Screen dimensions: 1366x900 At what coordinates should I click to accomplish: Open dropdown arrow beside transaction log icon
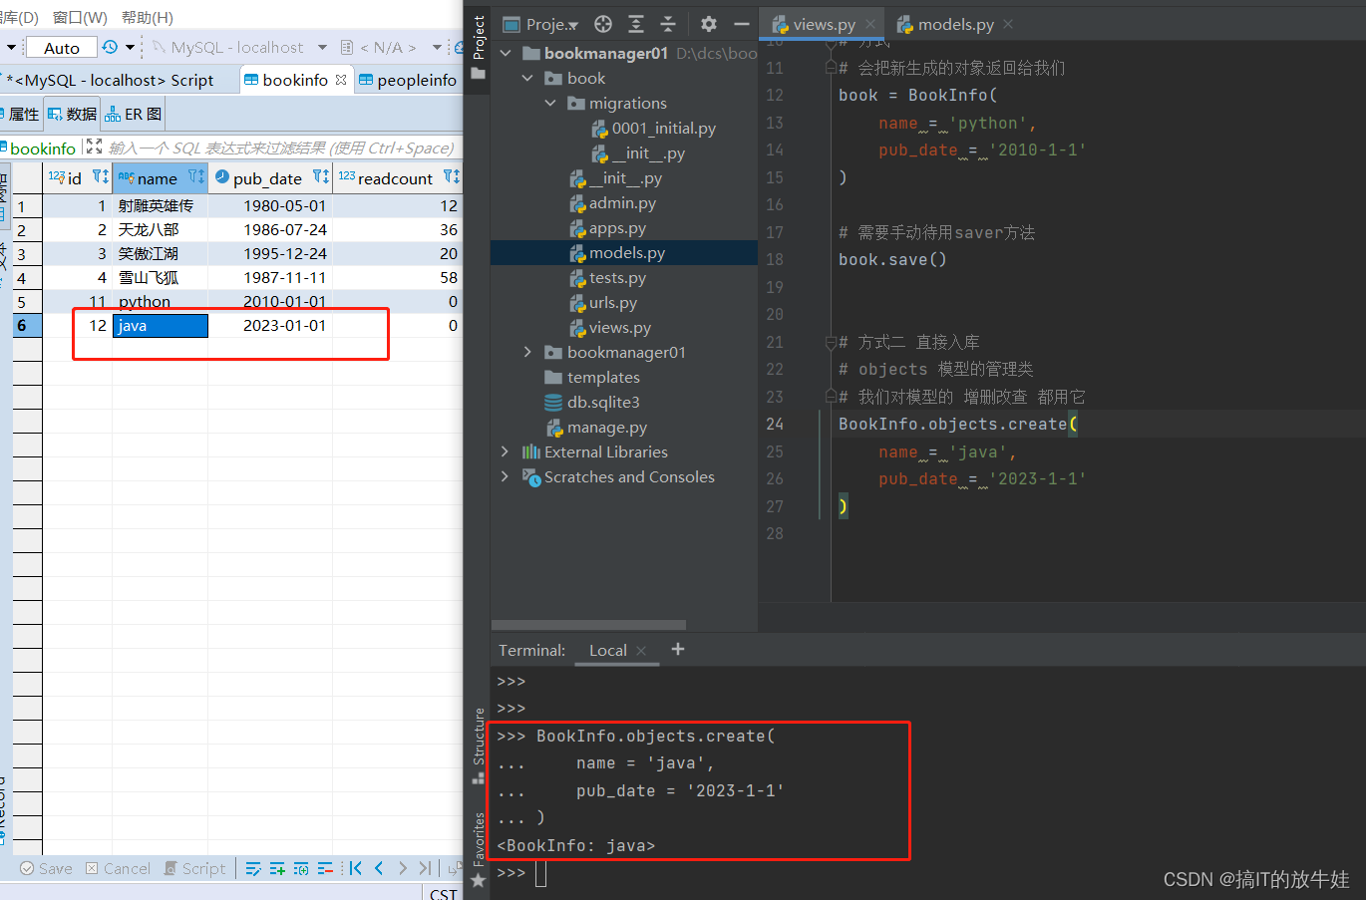tap(130, 47)
